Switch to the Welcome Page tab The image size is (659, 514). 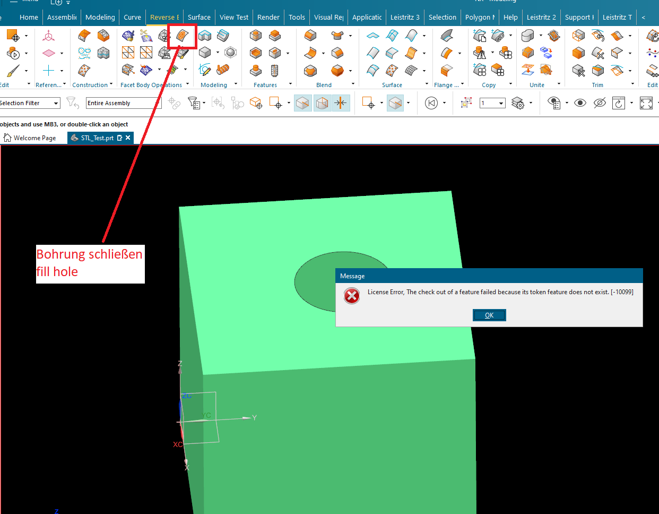click(30, 138)
